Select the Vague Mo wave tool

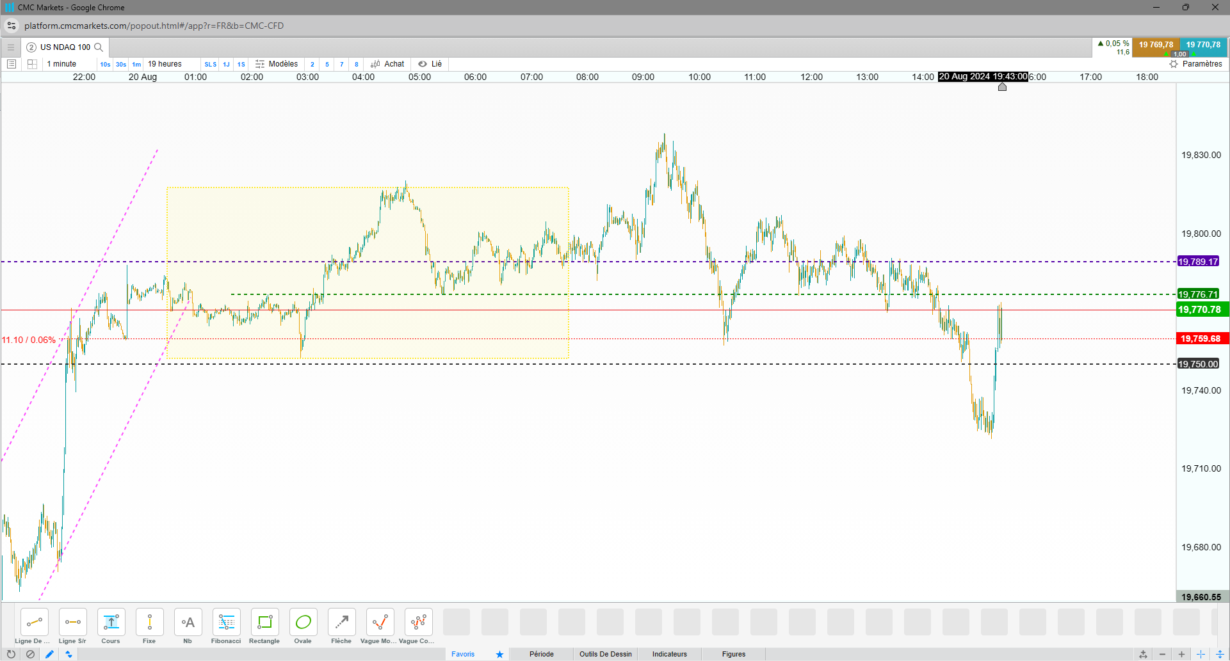(379, 626)
